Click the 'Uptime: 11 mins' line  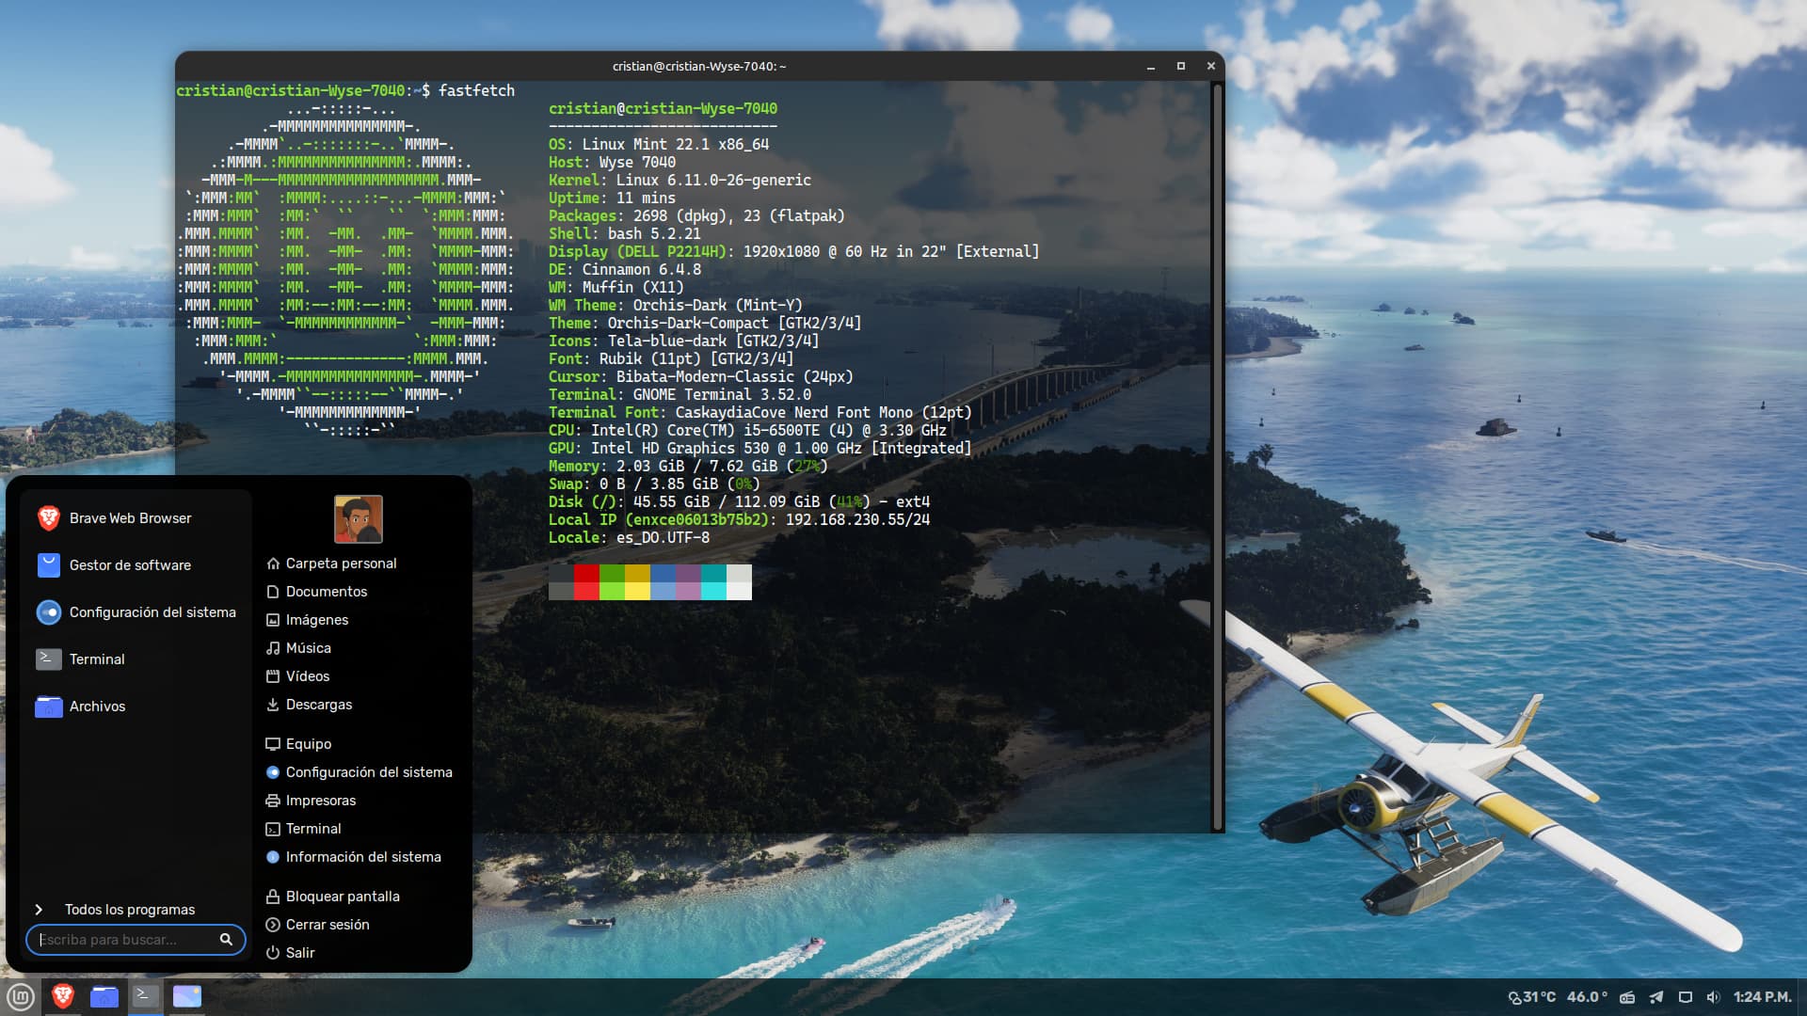click(612, 198)
